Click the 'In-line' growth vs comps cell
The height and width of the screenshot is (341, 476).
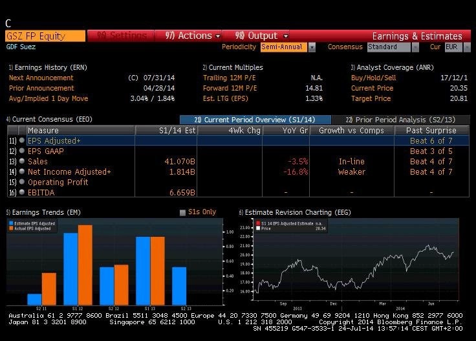352,162
